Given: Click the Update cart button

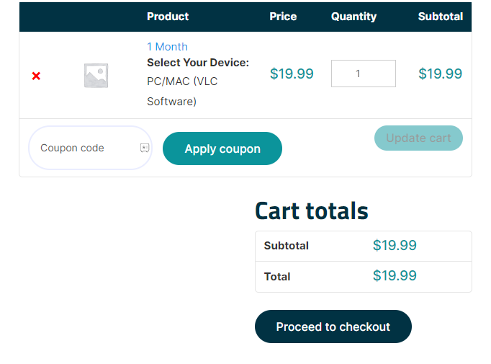Looking at the screenshot, I should coord(418,138).
